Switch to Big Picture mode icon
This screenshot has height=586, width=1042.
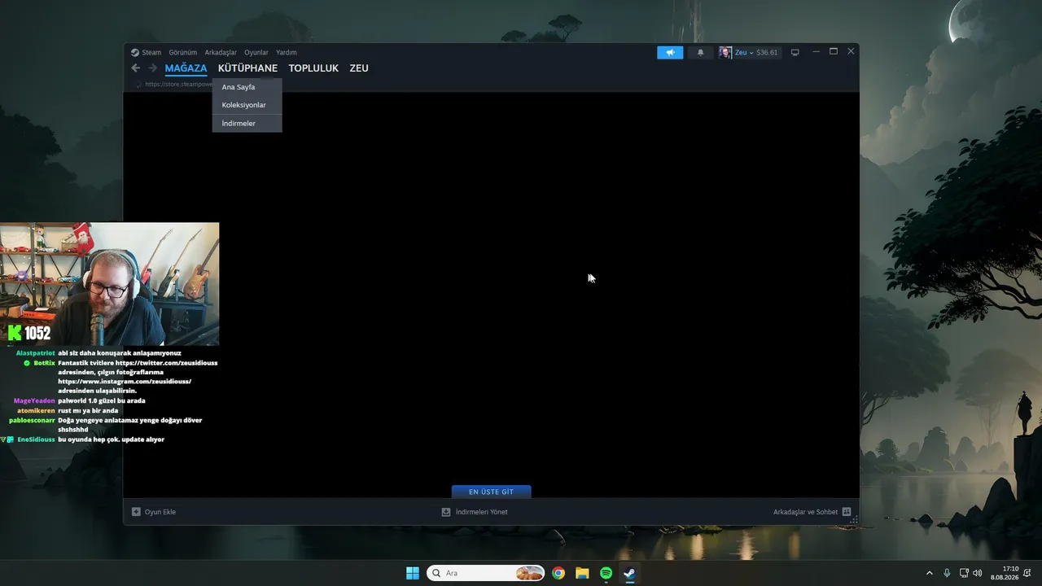(x=795, y=52)
